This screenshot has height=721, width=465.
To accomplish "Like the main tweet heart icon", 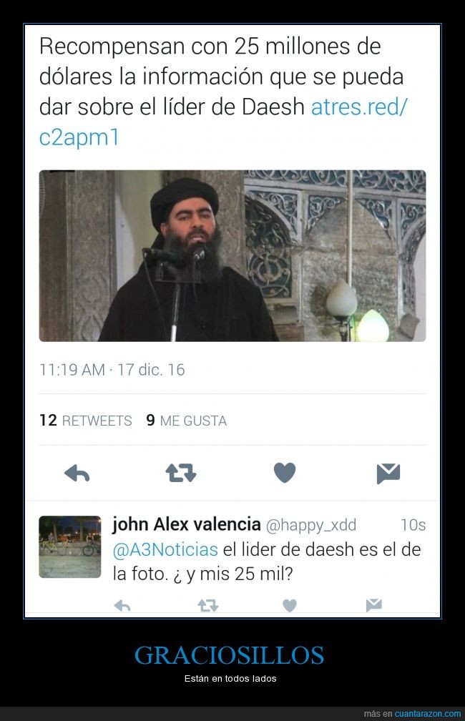I will (285, 473).
